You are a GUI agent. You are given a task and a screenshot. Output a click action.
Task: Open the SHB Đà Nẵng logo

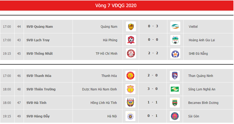pos(175,53)
